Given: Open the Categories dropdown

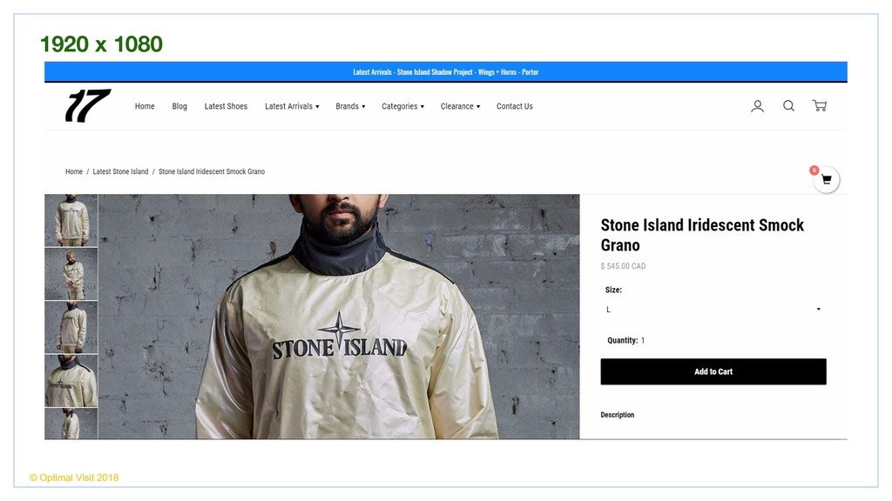Looking at the screenshot, I should click(x=402, y=106).
